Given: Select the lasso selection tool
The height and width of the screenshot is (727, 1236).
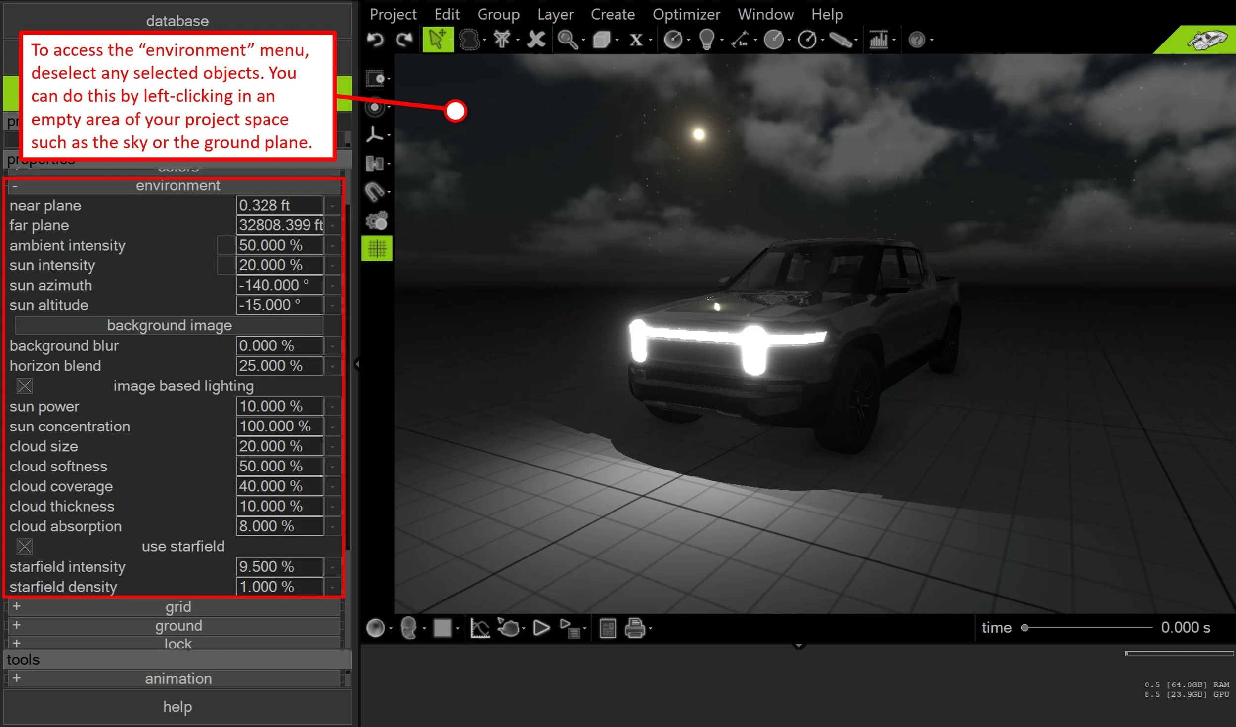Looking at the screenshot, I should click(x=469, y=40).
